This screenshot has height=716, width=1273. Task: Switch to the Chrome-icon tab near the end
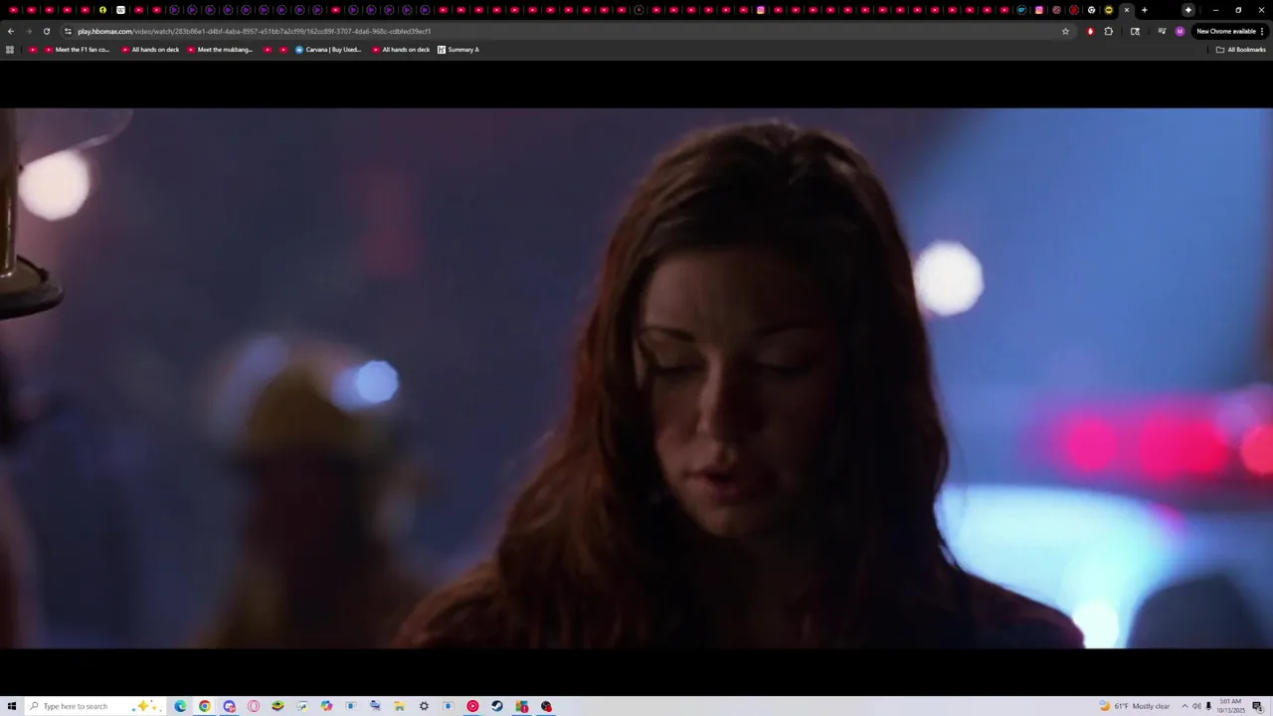(1091, 10)
